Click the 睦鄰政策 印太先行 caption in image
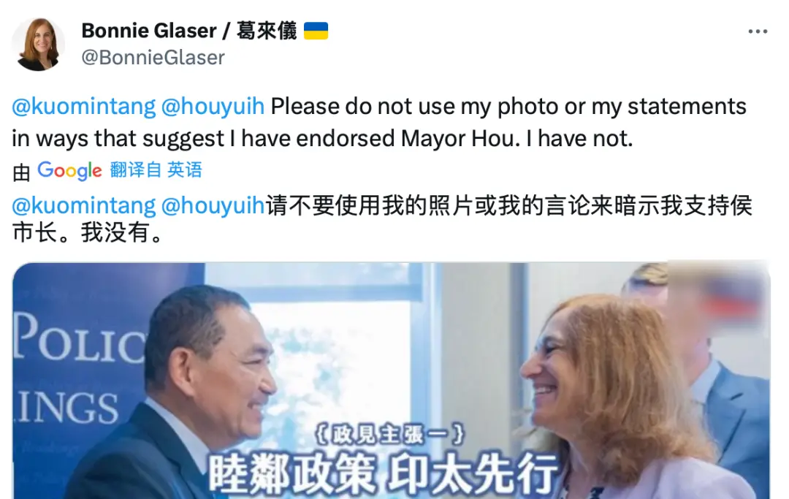This screenshot has width=789, height=499. coord(384,473)
